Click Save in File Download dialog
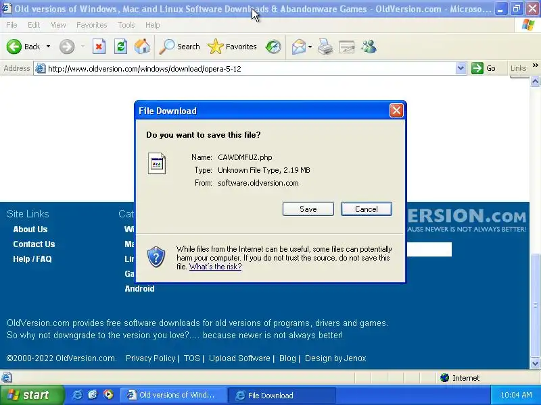The image size is (541, 405). 308,209
